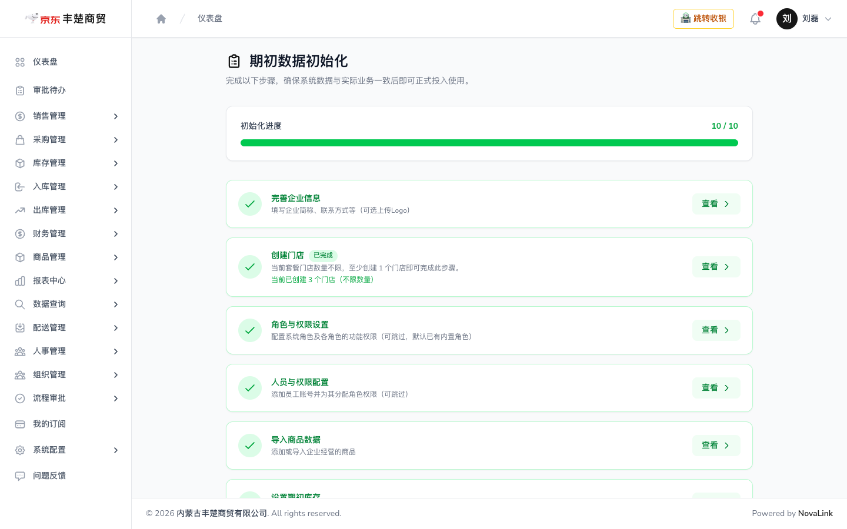Expand the 销售管理 submenu chevron
847x529 pixels.
[x=116, y=116]
